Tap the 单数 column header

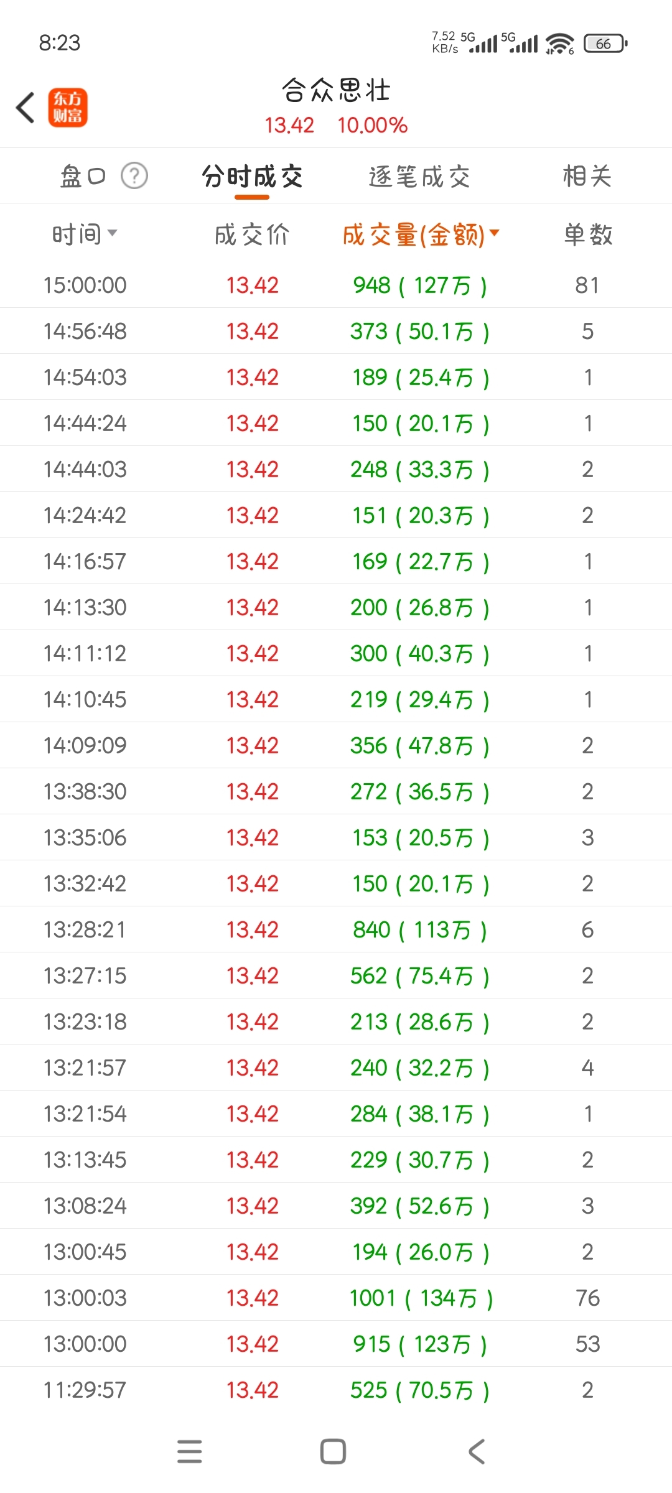pyautogui.click(x=588, y=235)
